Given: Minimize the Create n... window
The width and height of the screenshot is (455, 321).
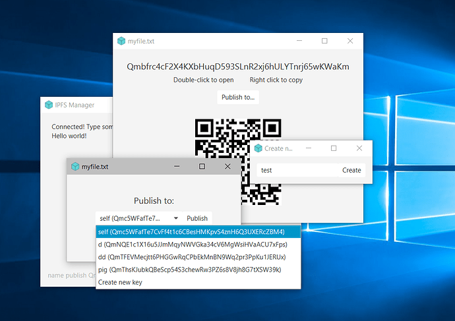Looking at the screenshot, I should (x=309, y=148).
